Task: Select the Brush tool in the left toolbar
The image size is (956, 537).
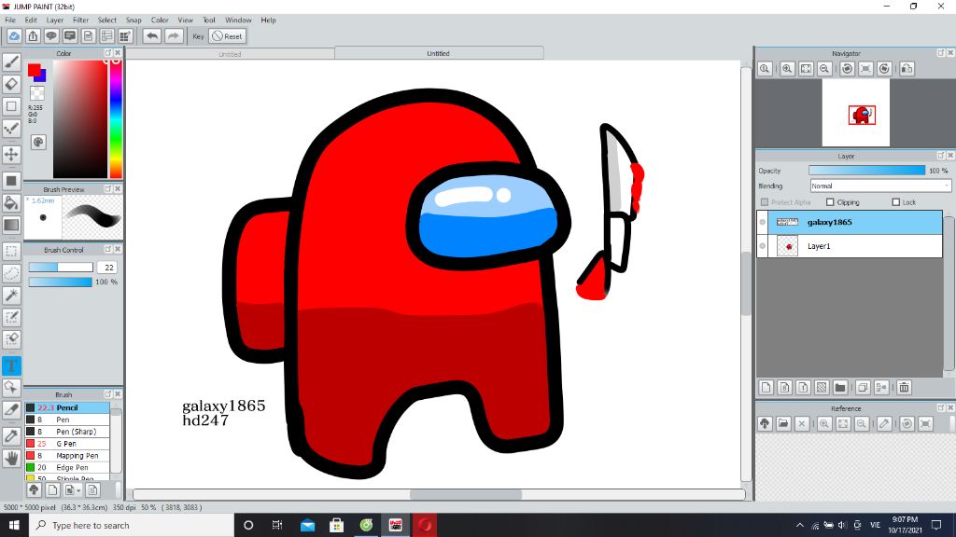Action: [x=11, y=62]
